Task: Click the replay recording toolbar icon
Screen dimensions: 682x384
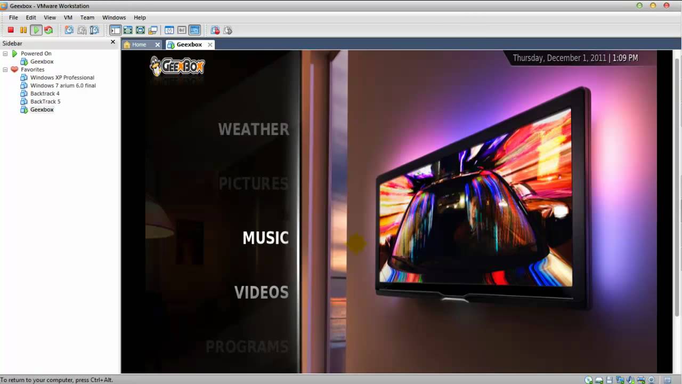Action: [228, 30]
